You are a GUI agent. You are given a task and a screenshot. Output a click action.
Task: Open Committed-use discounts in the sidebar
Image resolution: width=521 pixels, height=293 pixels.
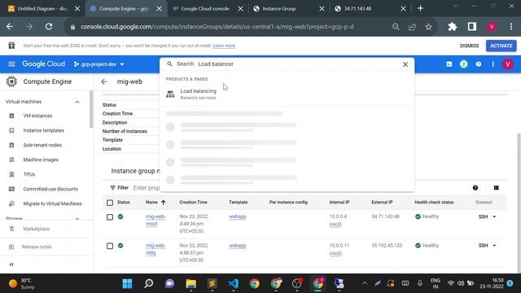point(50,189)
